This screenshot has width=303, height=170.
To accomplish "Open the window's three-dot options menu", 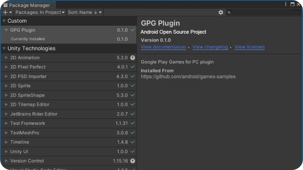I will (x=285, y=4).
